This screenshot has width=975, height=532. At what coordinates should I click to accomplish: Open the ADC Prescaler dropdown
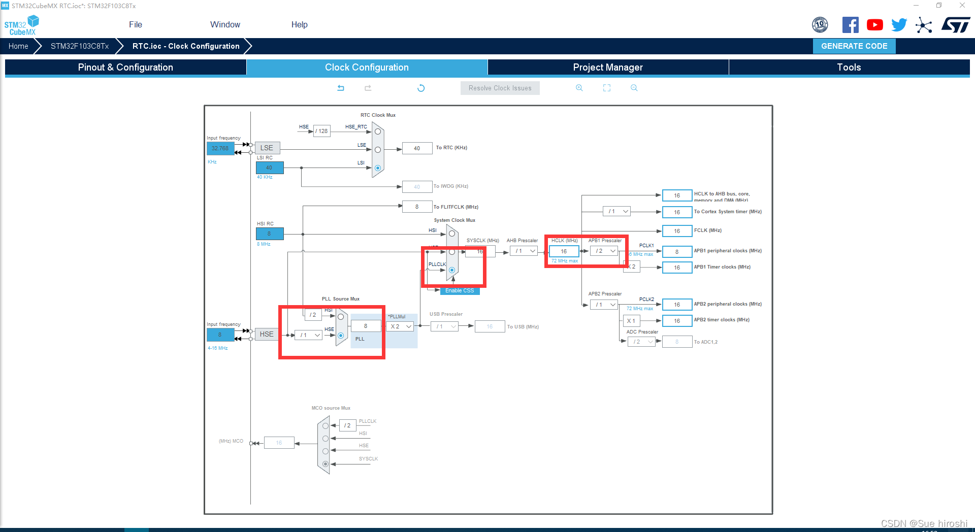tap(641, 342)
